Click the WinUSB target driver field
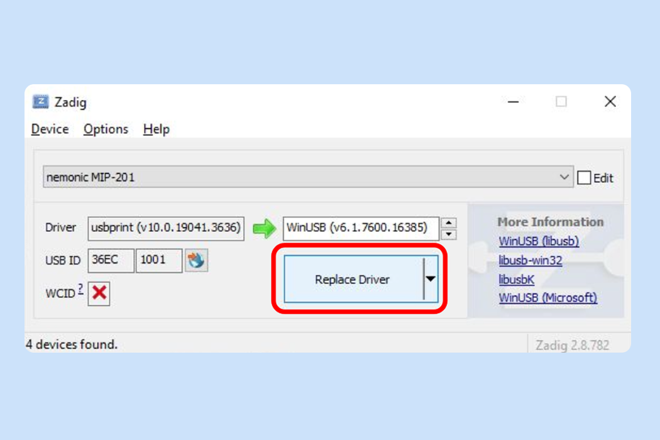Screen dimensions: 660x440 coord(361,228)
